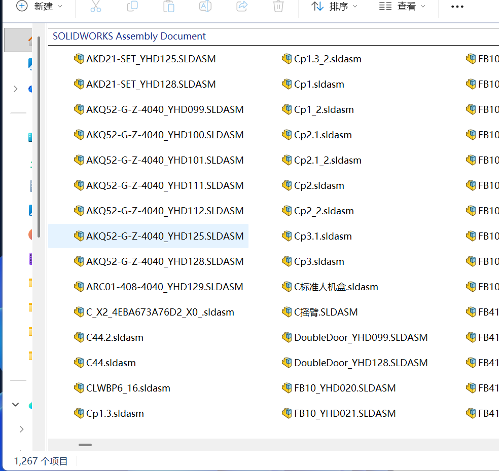The image size is (499, 471).
Task: Click the Cut scissors icon
Action: (x=95, y=7)
